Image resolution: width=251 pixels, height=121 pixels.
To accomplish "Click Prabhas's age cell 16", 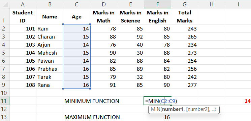I will pos(77,69).
